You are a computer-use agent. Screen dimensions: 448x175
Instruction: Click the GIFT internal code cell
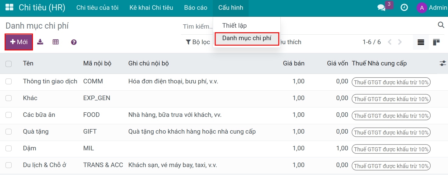[x=90, y=131]
